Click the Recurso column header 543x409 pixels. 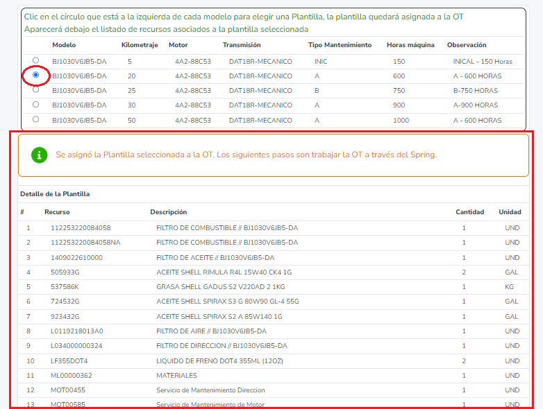(x=57, y=212)
